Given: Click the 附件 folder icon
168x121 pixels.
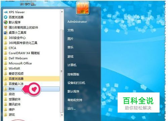Looking at the screenshot, I should (x=6, y=89).
